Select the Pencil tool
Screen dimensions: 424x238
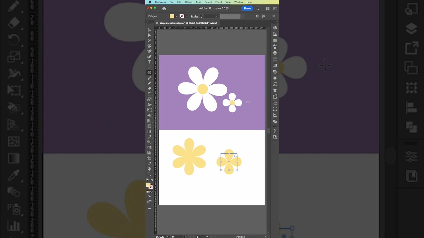point(149,83)
